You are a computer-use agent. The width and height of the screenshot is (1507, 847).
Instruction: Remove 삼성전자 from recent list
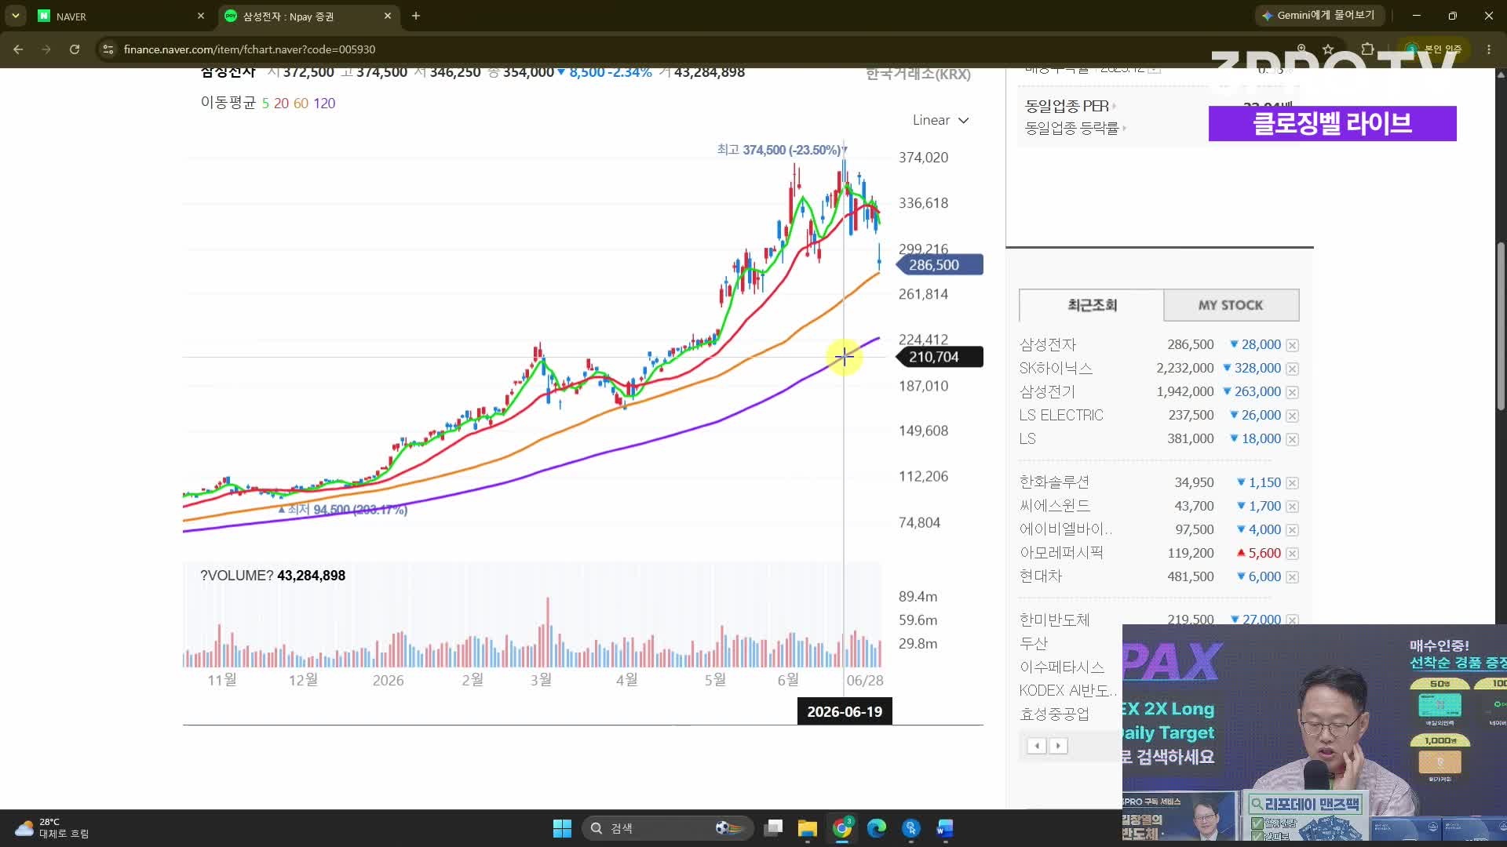tap(1292, 345)
